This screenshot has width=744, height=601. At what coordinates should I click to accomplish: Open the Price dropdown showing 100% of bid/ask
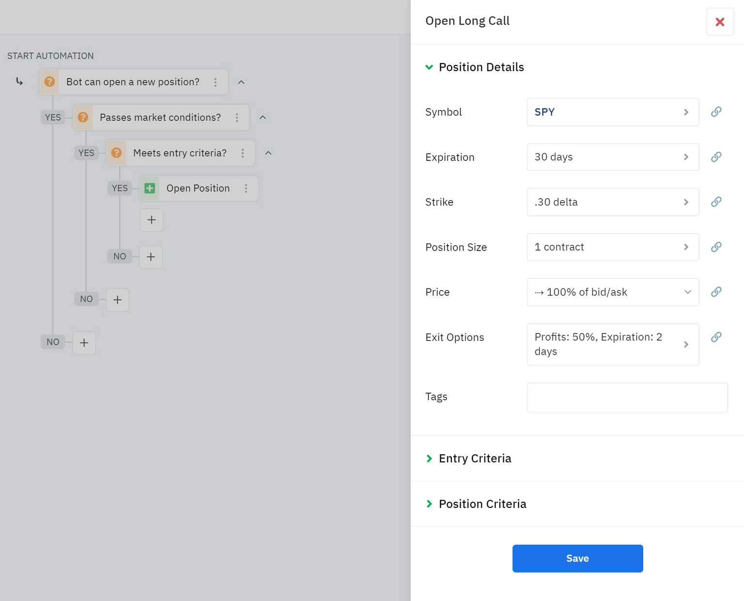[x=612, y=292]
